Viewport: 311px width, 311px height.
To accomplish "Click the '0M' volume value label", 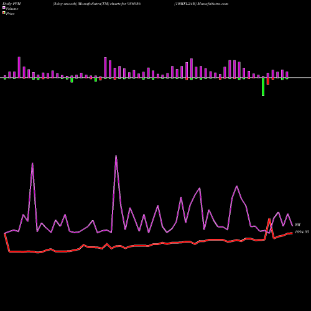I will [297, 225].
